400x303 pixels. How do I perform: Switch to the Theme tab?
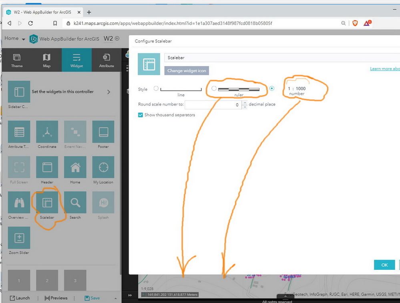[17, 60]
